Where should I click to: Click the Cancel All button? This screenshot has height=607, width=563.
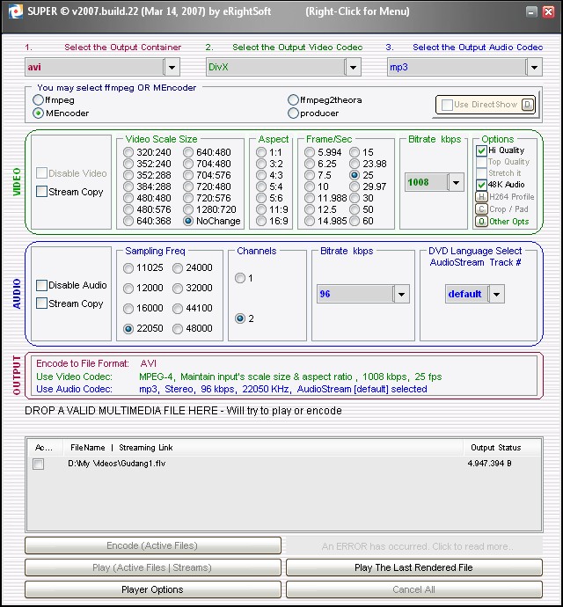click(x=414, y=589)
